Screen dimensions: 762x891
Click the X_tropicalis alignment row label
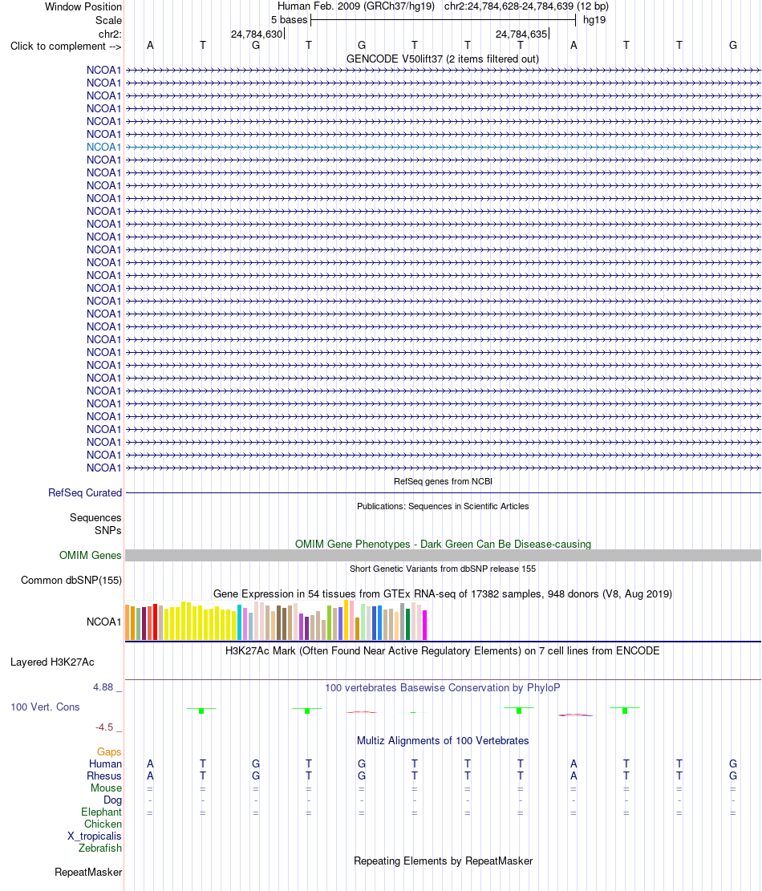point(95,836)
